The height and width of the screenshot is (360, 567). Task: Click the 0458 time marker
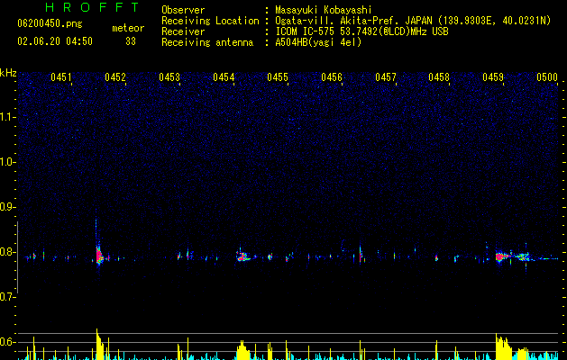[439, 77]
